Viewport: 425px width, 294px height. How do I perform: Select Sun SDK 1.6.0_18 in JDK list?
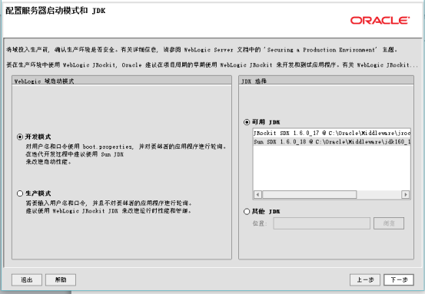[x=332, y=141]
